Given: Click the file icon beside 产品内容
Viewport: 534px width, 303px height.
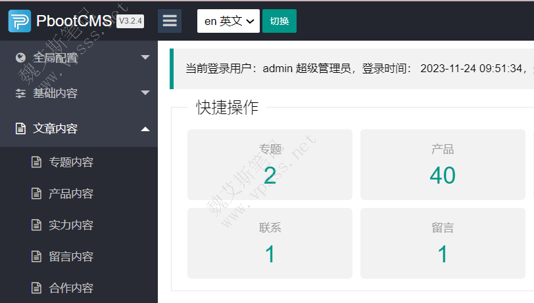Looking at the screenshot, I should (36, 193).
